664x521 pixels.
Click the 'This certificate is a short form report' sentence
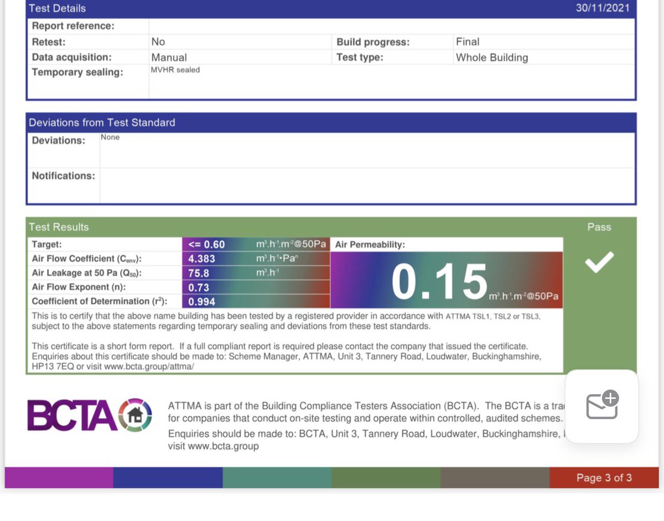280,347
